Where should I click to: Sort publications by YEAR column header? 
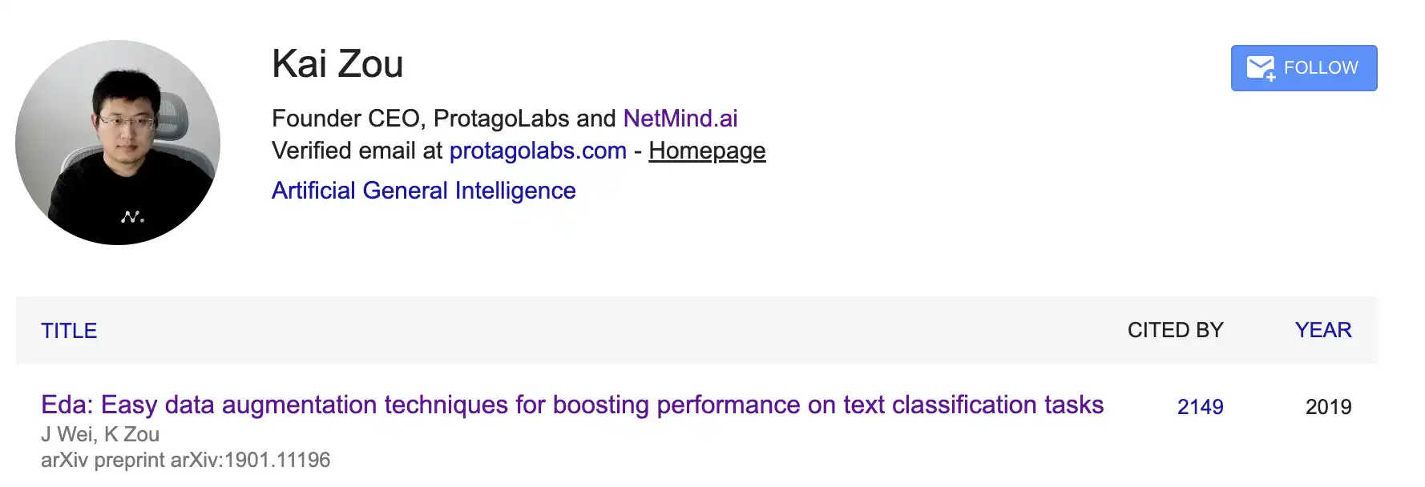1322,330
